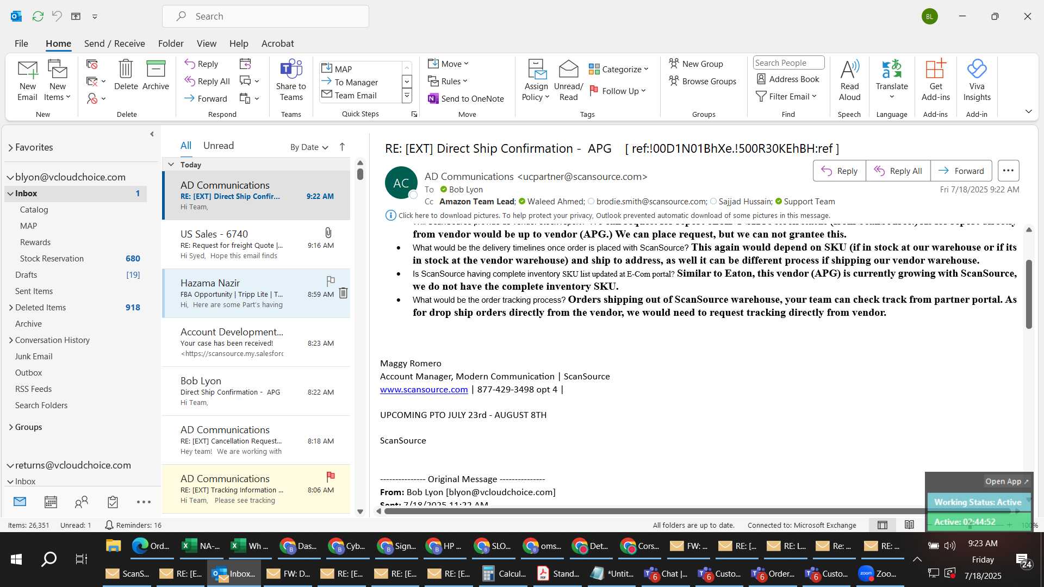Switch to Tasks view icon
Image resolution: width=1044 pixels, height=587 pixels.
pos(113,502)
